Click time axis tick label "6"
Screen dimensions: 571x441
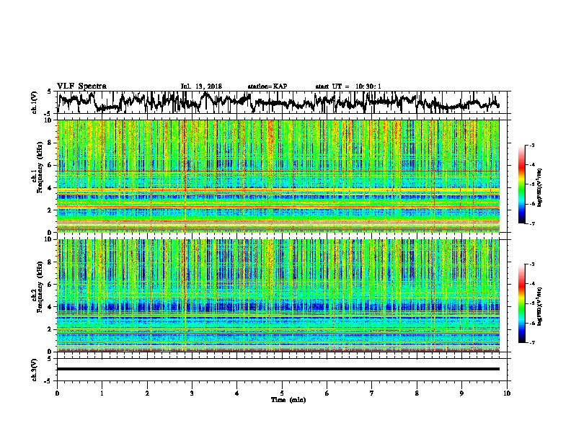327,393
